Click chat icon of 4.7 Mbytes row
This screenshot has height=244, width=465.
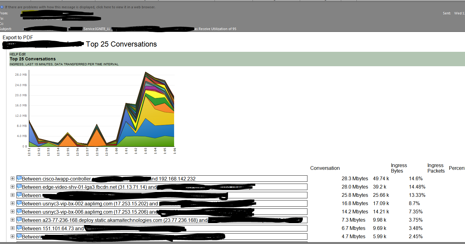pyautogui.click(x=19, y=236)
